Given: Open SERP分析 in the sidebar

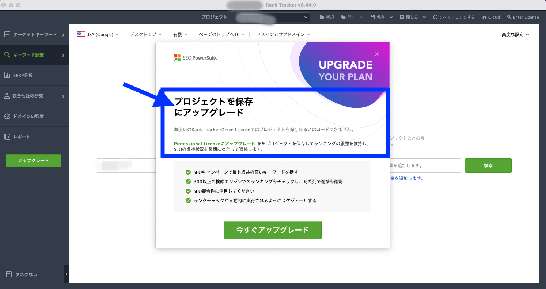Looking at the screenshot, I should point(34,76).
